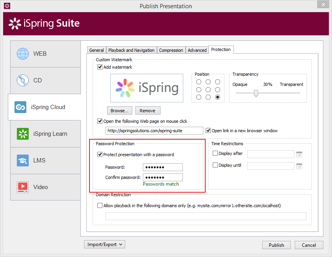
Task: Toggle Open the following Web page on mouse click
Action: click(x=100, y=121)
